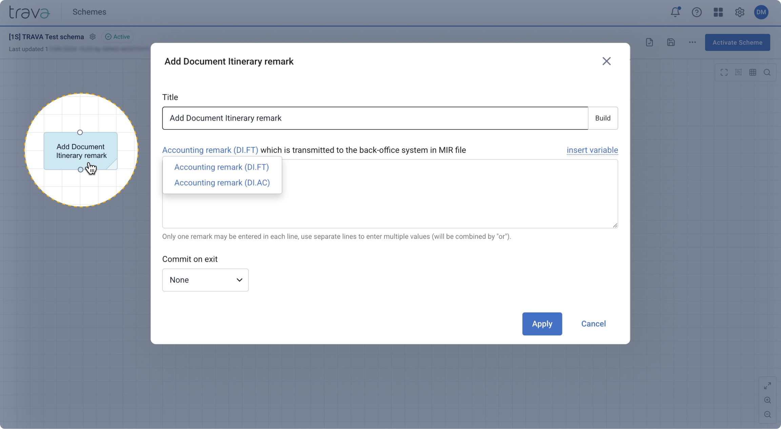
Task: Open the notifications bell icon
Action: coord(675,12)
